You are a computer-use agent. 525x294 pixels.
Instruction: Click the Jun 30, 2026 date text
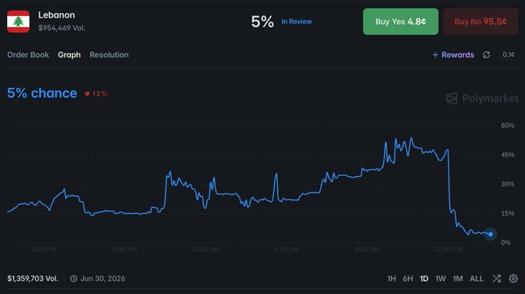[103, 279]
